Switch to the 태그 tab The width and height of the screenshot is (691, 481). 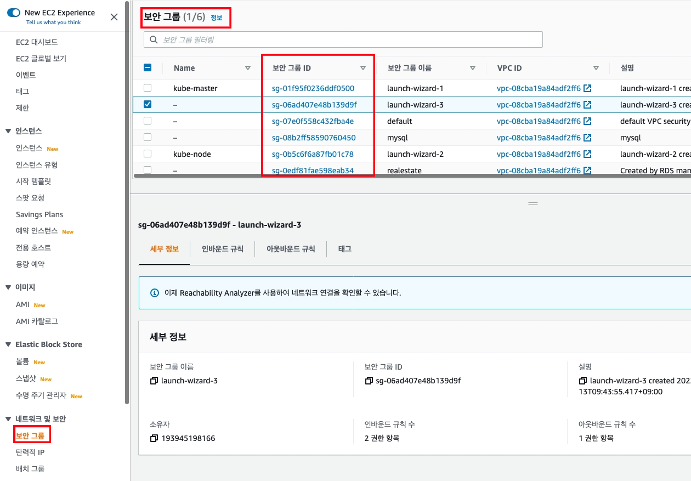coord(344,249)
